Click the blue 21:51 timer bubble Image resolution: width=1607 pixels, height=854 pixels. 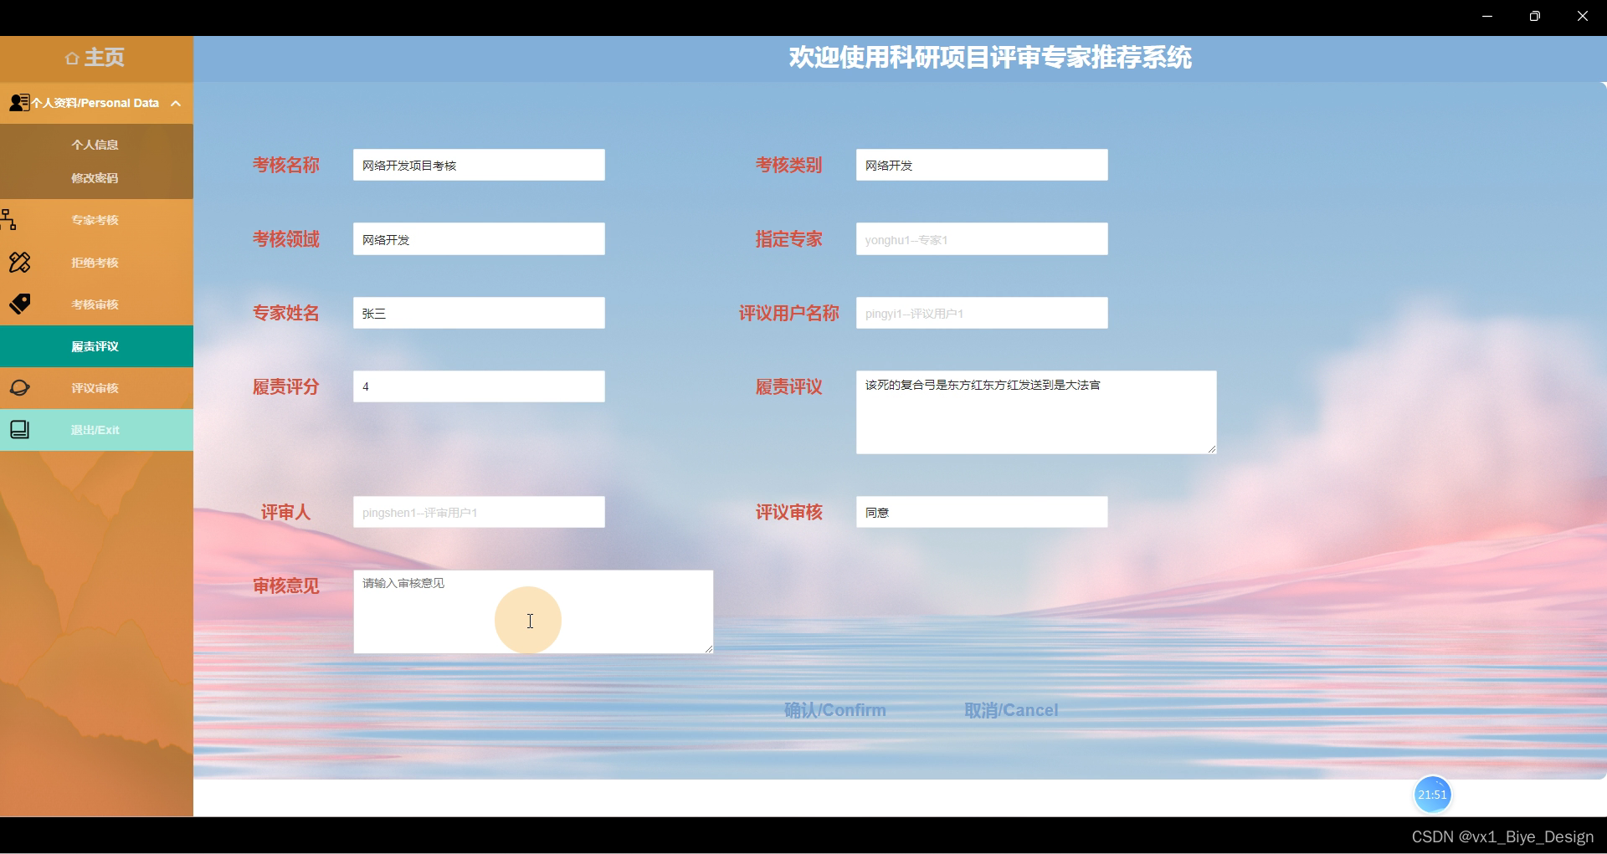pyautogui.click(x=1432, y=795)
